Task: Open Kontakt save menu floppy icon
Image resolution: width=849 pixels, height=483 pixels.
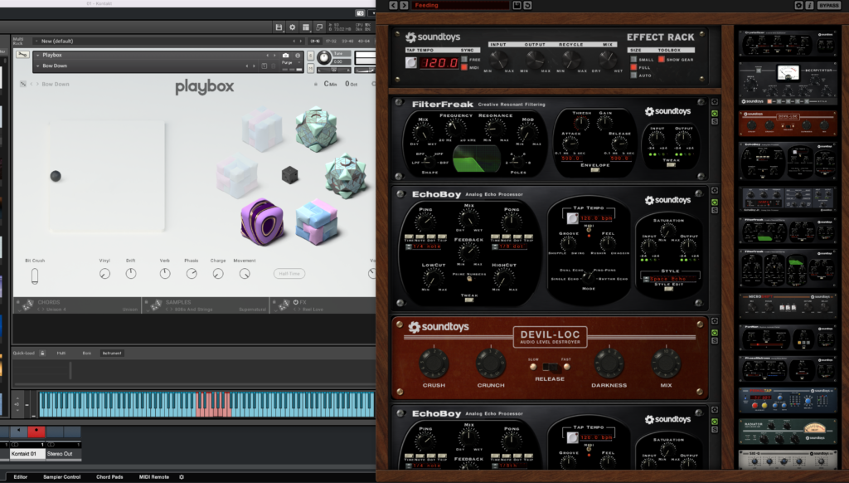Action: (279, 27)
